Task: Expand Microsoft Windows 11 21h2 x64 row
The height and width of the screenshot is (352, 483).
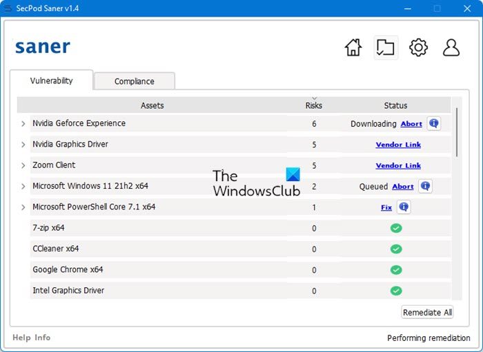Action: pyautogui.click(x=23, y=187)
